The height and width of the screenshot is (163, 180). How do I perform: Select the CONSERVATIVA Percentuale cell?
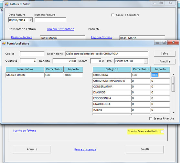(x=141, y=87)
